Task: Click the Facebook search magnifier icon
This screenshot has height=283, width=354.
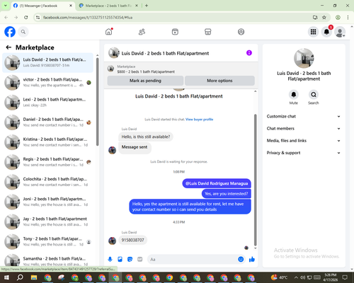Action: pos(23,32)
